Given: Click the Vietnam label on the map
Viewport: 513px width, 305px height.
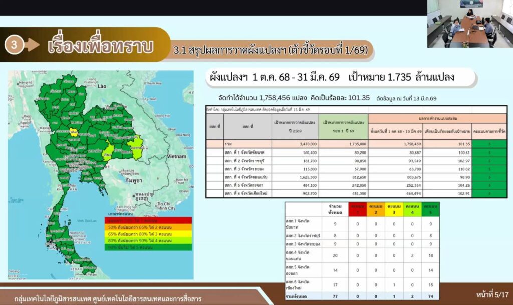Looking at the screenshot, I should (176, 156).
